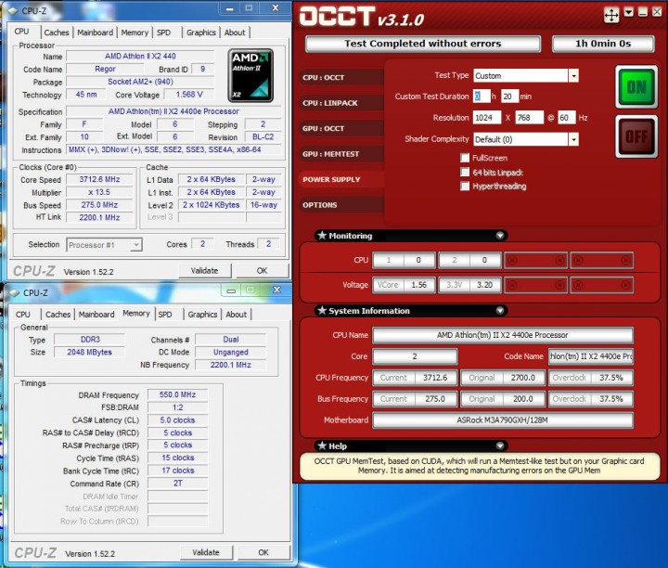Click the Monitoring star icon
668x568 pixels.
pyautogui.click(x=322, y=235)
